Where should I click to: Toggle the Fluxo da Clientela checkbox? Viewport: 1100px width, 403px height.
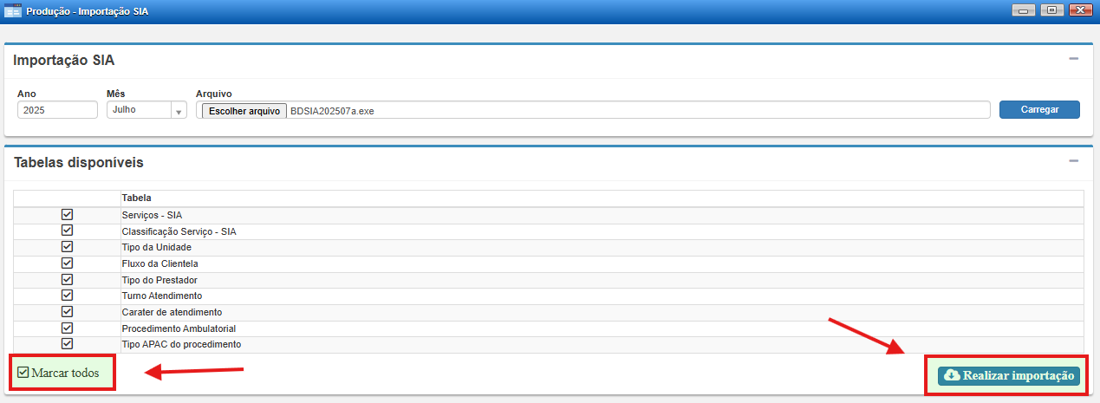pyautogui.click(x=67, y=263)
